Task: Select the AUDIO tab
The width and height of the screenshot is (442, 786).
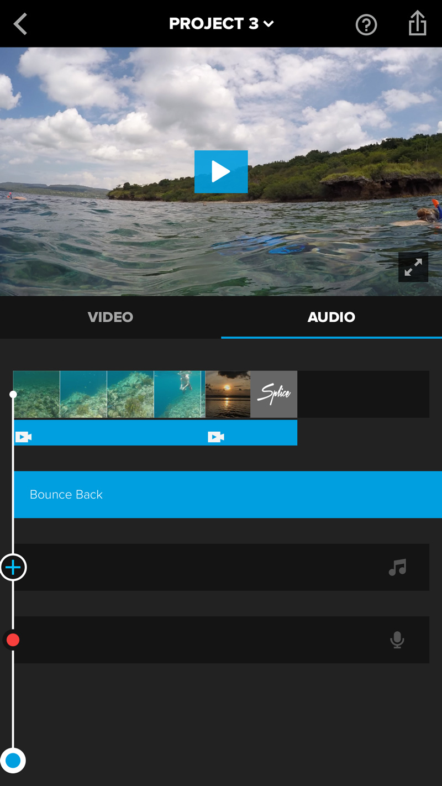Action: click(331, 317)
